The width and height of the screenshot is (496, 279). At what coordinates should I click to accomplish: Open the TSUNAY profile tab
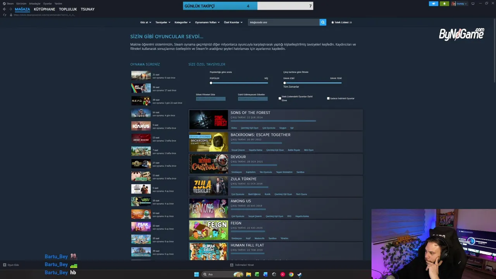click(x=88, y=9)
